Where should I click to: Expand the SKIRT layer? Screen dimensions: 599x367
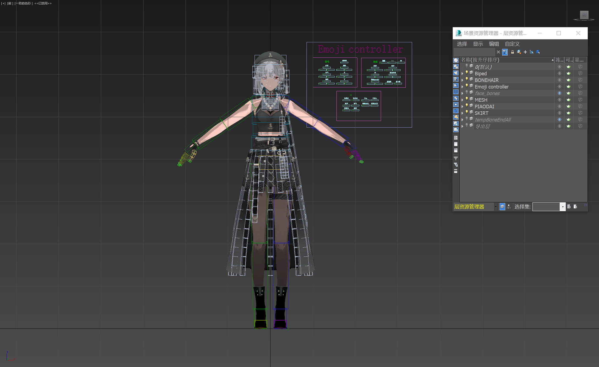tap(462, 113)
